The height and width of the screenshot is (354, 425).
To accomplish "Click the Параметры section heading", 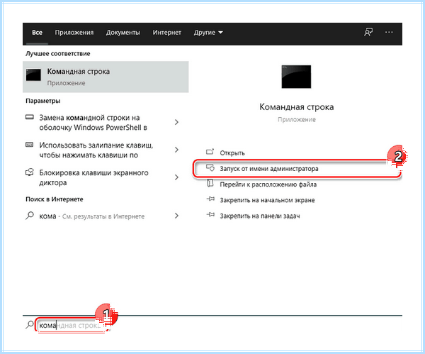I will (42, 101).
